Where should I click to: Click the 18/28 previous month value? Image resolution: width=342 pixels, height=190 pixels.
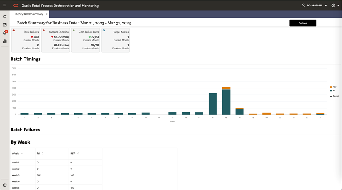click(x=95, y=45)
